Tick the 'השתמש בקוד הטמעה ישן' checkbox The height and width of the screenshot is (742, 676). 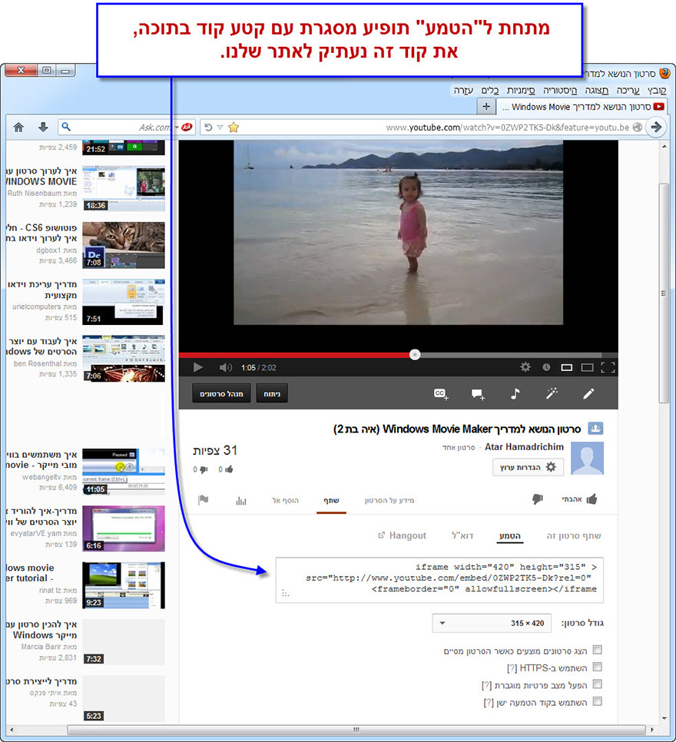coord(598,702)
